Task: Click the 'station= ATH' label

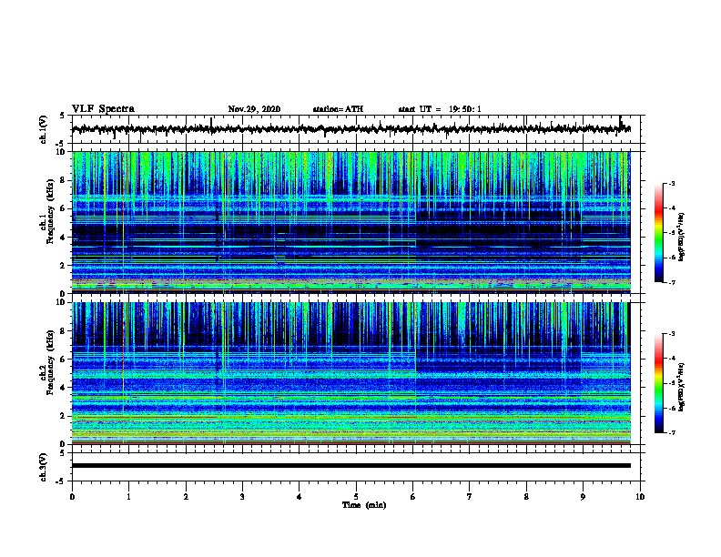Action: click(338, 109)
